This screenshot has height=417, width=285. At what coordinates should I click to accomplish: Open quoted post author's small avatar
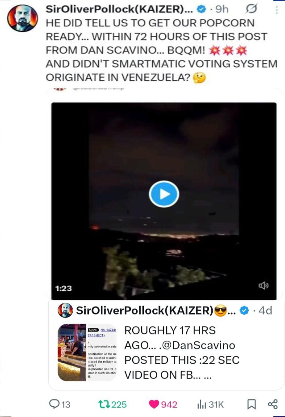pyautogui.click(x=65, y=310)
